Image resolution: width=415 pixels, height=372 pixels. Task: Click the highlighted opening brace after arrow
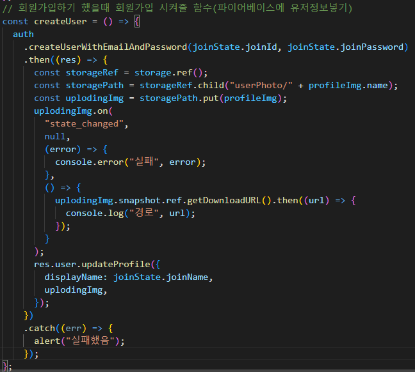tap(137, 21)
